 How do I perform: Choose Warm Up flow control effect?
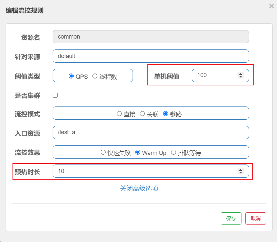pos(138,152)
